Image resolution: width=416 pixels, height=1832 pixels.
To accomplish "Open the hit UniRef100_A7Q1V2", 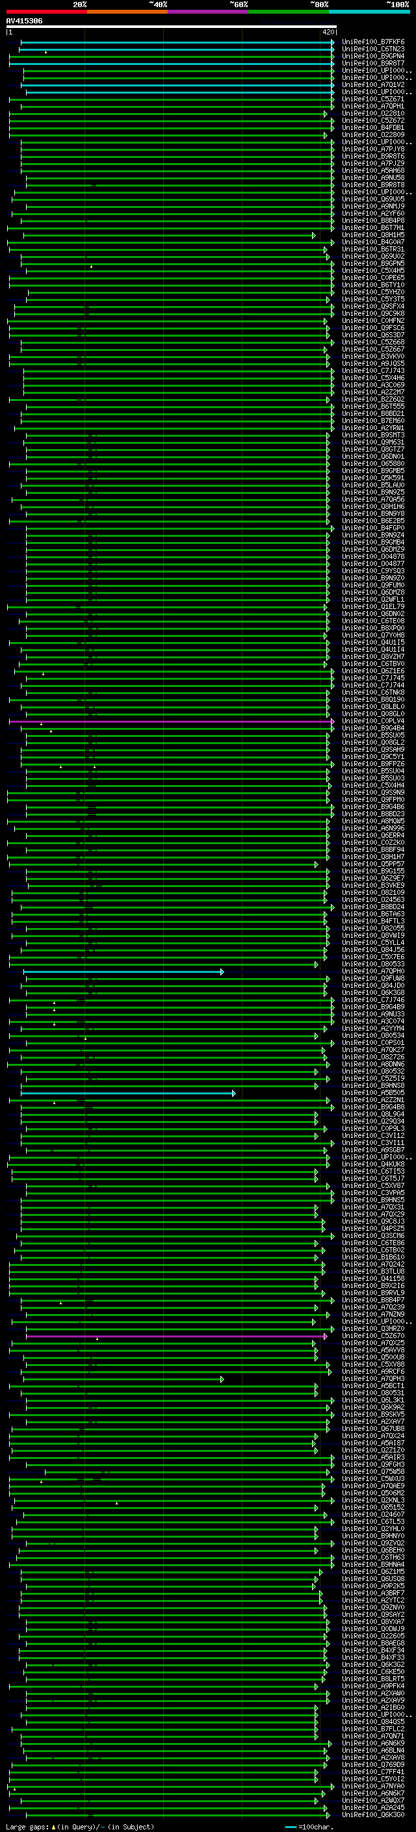I will tap(372, 84).
